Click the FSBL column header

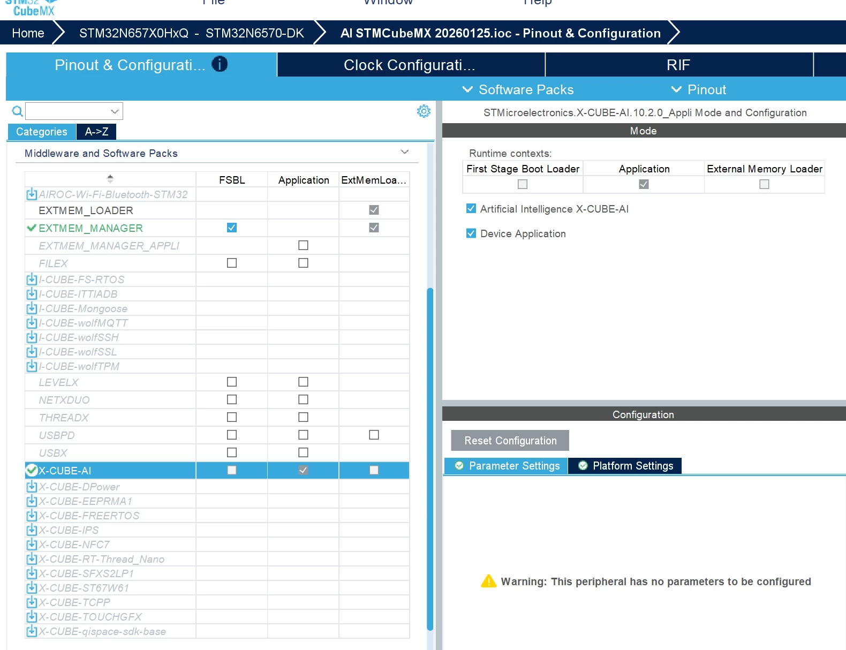(232, 180)
